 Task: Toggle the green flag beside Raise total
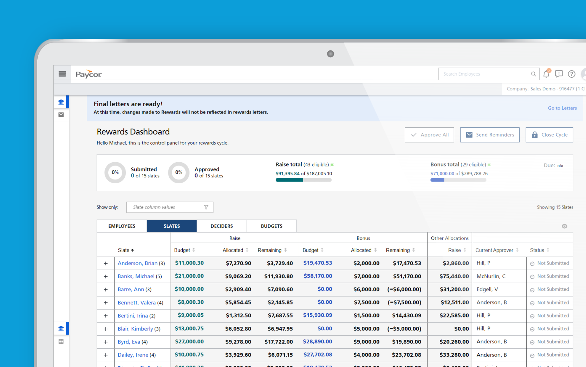[332, 164]
